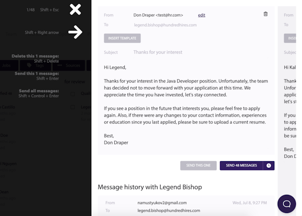
Task: Select the Message history with Legend Bishop heading
Action: (149, 187)
